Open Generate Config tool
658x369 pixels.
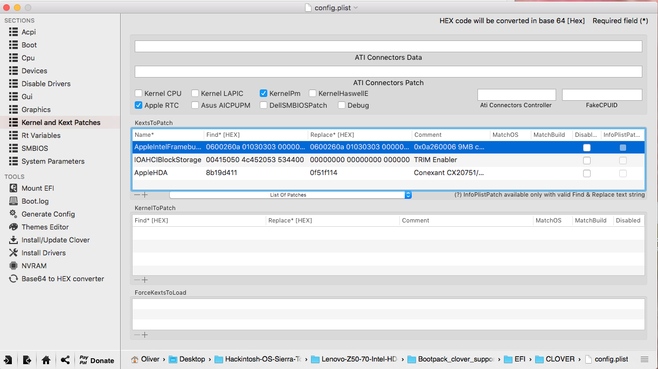(x=48, y=214)
